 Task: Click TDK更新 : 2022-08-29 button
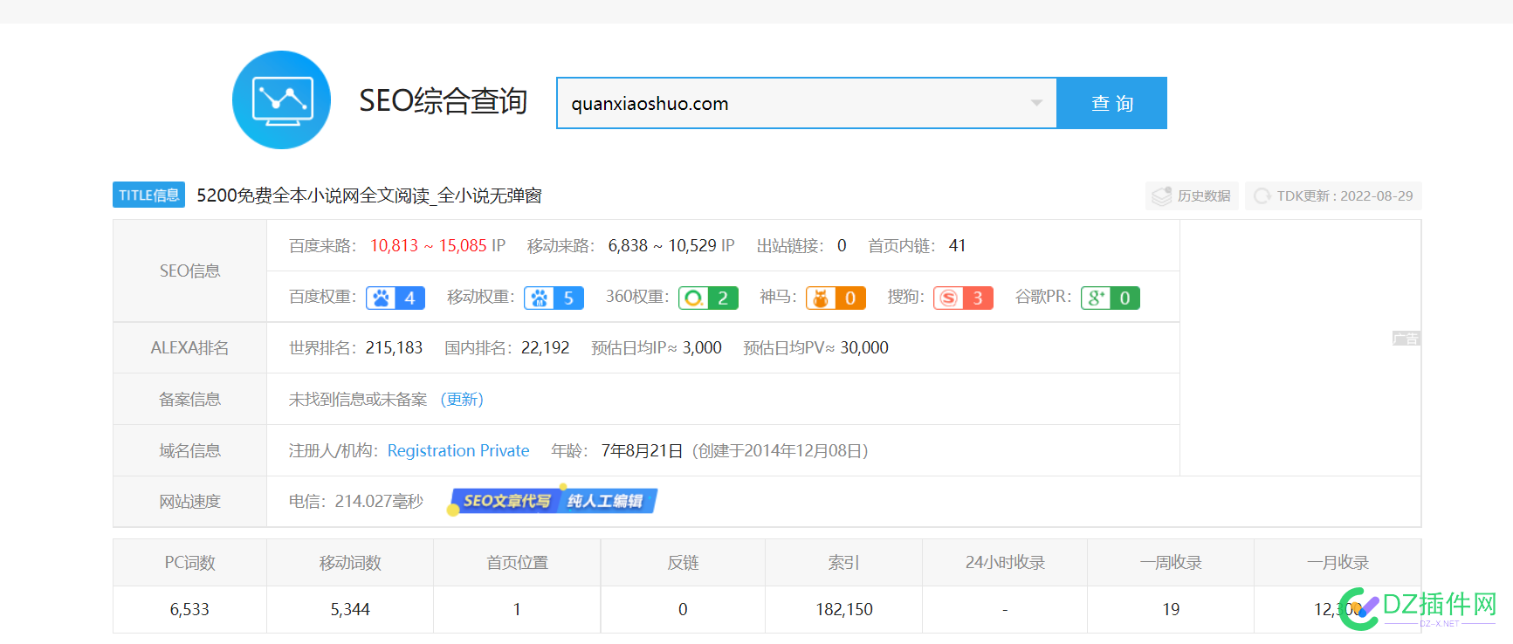(1333, 195)
